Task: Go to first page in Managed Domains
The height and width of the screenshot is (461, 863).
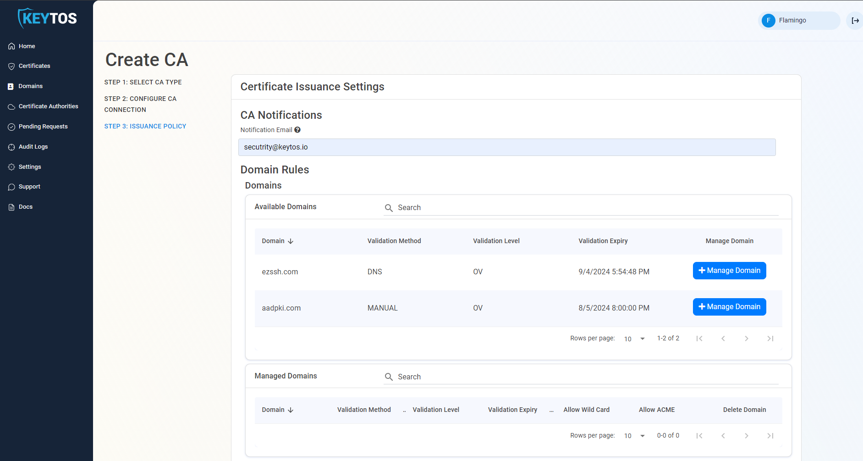Action: [x=699, y=436]
